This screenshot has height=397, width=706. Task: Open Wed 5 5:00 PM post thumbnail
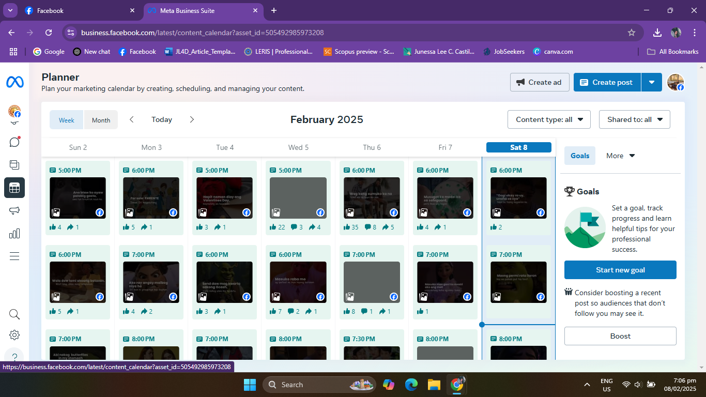(x=298, y=198)
